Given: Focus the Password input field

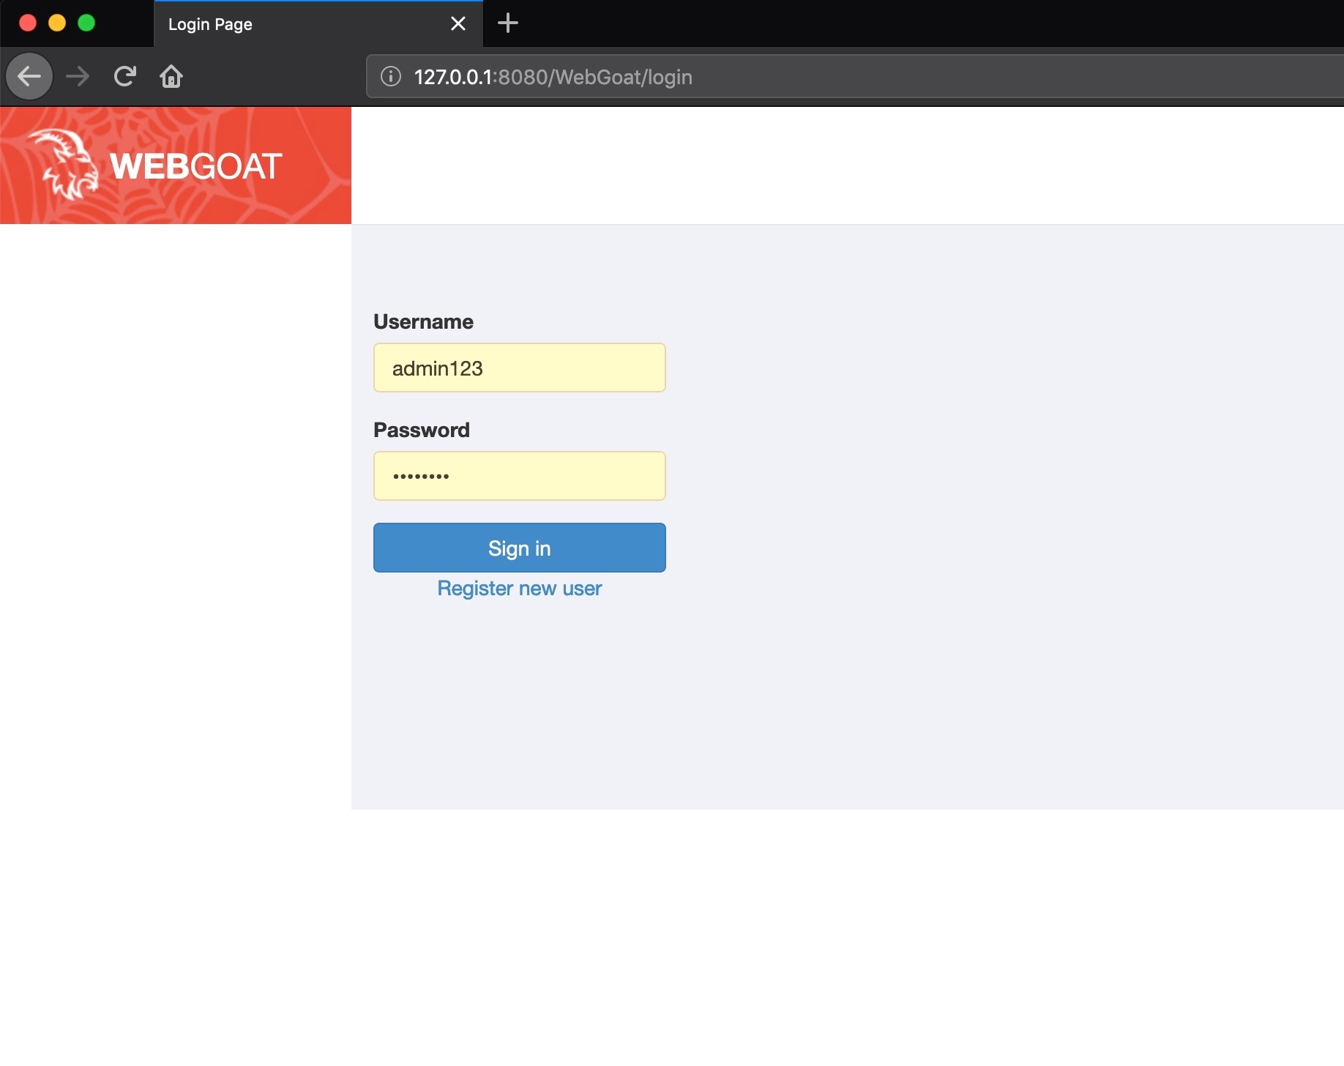Looking at the screenshot, I should [x=519, y=476].
